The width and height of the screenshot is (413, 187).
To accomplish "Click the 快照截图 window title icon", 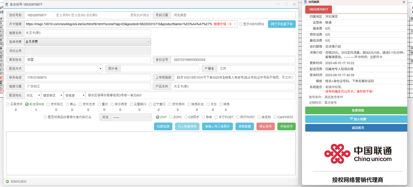I will tap(306, 2).
